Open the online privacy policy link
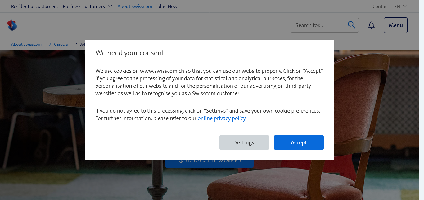424x200 pixels. tap(221, 118)
